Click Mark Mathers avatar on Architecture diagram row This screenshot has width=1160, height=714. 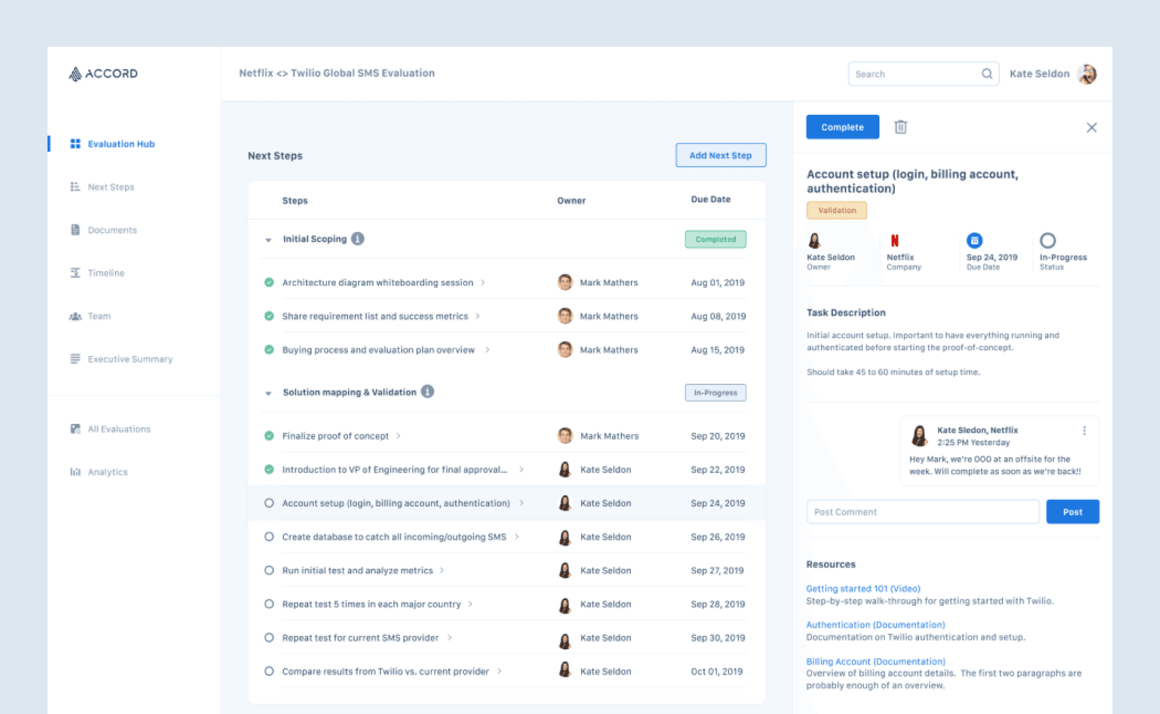(x=565, y=282)
